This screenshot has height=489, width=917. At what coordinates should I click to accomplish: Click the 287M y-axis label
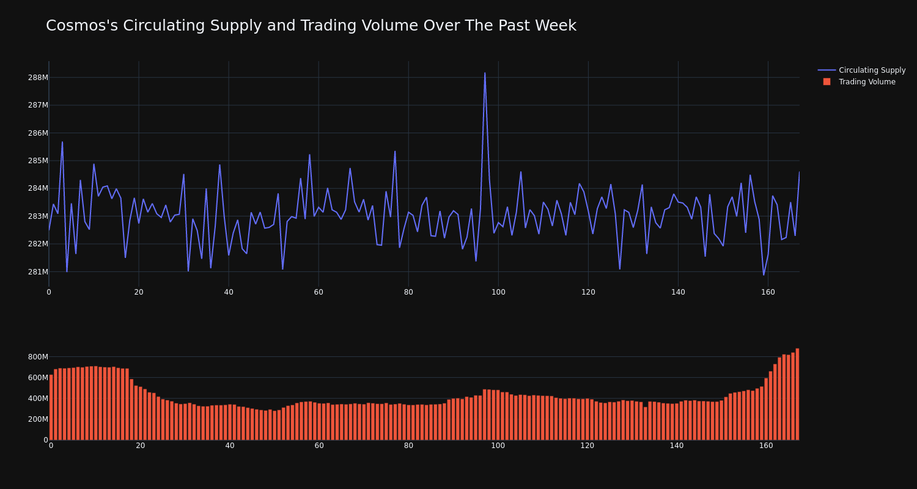[x=38, y=105]
